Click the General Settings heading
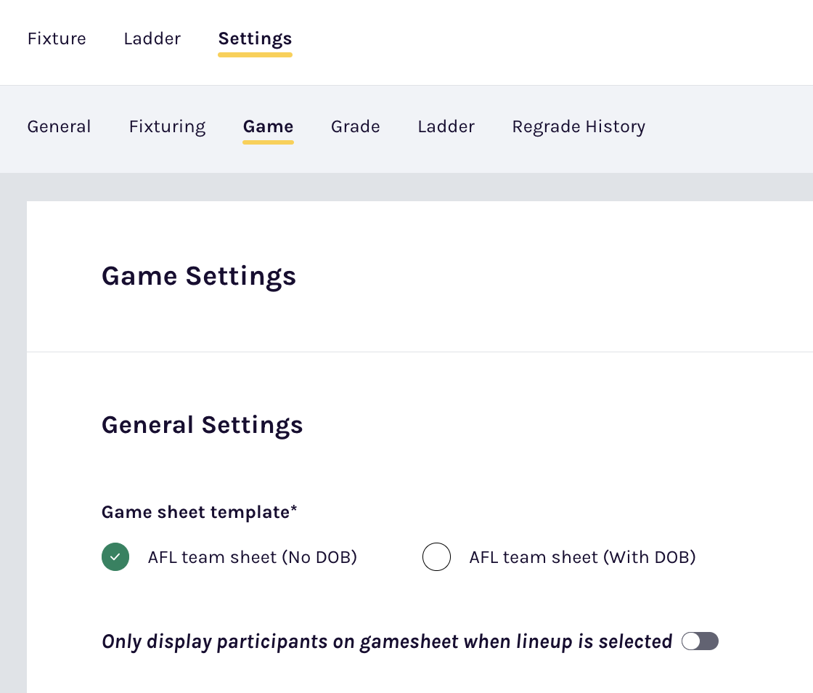This screenshot has width=813, height=693. pyautogui.click(x=202, y=424)
